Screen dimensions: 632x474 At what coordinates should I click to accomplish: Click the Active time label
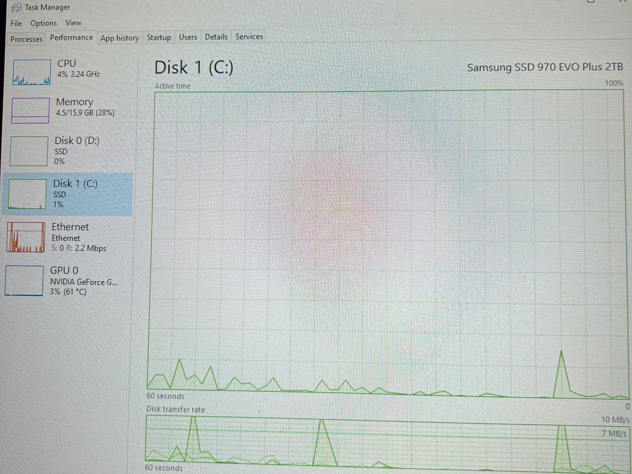tap(172, 86)
